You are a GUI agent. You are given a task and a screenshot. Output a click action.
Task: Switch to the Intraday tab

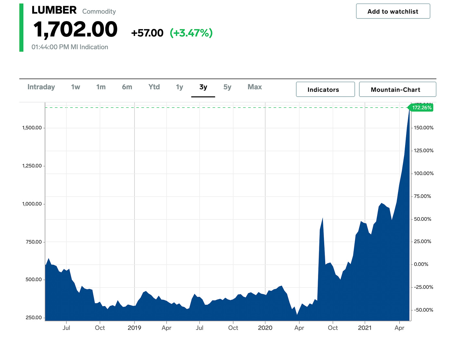pyautogui.click(x=41, y=87)
